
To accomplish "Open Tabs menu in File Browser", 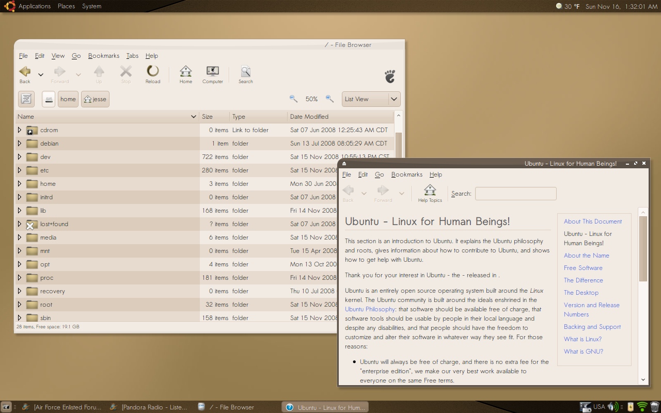I will pyautogui.click(x=132, y=56).
